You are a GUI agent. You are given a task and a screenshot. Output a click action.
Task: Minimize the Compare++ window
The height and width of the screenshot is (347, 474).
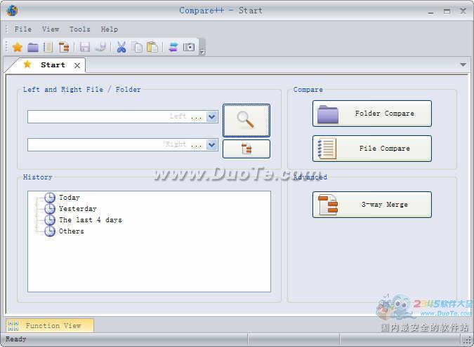[431, 13]
